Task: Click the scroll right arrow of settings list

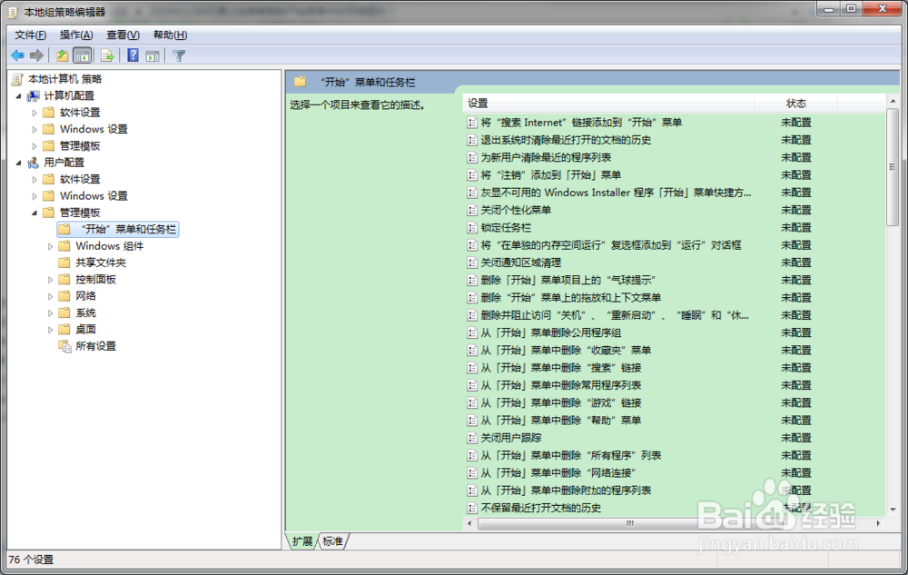Action: tap(878, 523)
